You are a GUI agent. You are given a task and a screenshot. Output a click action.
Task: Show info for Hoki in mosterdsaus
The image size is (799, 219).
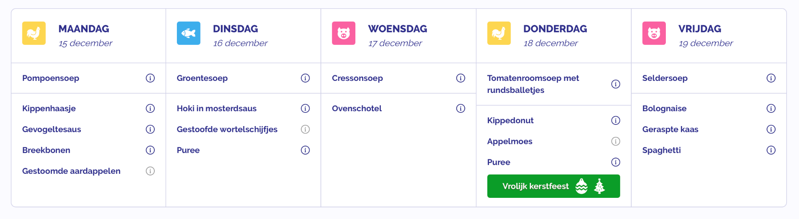point(305,108)
